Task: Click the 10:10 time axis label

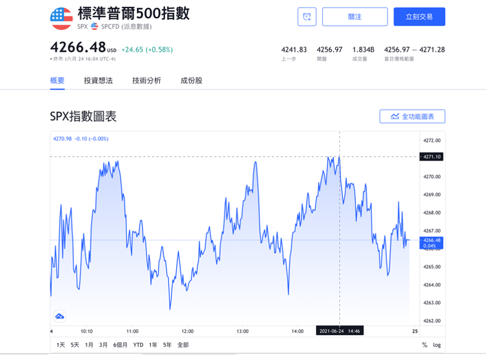Action: click(87, 332)
